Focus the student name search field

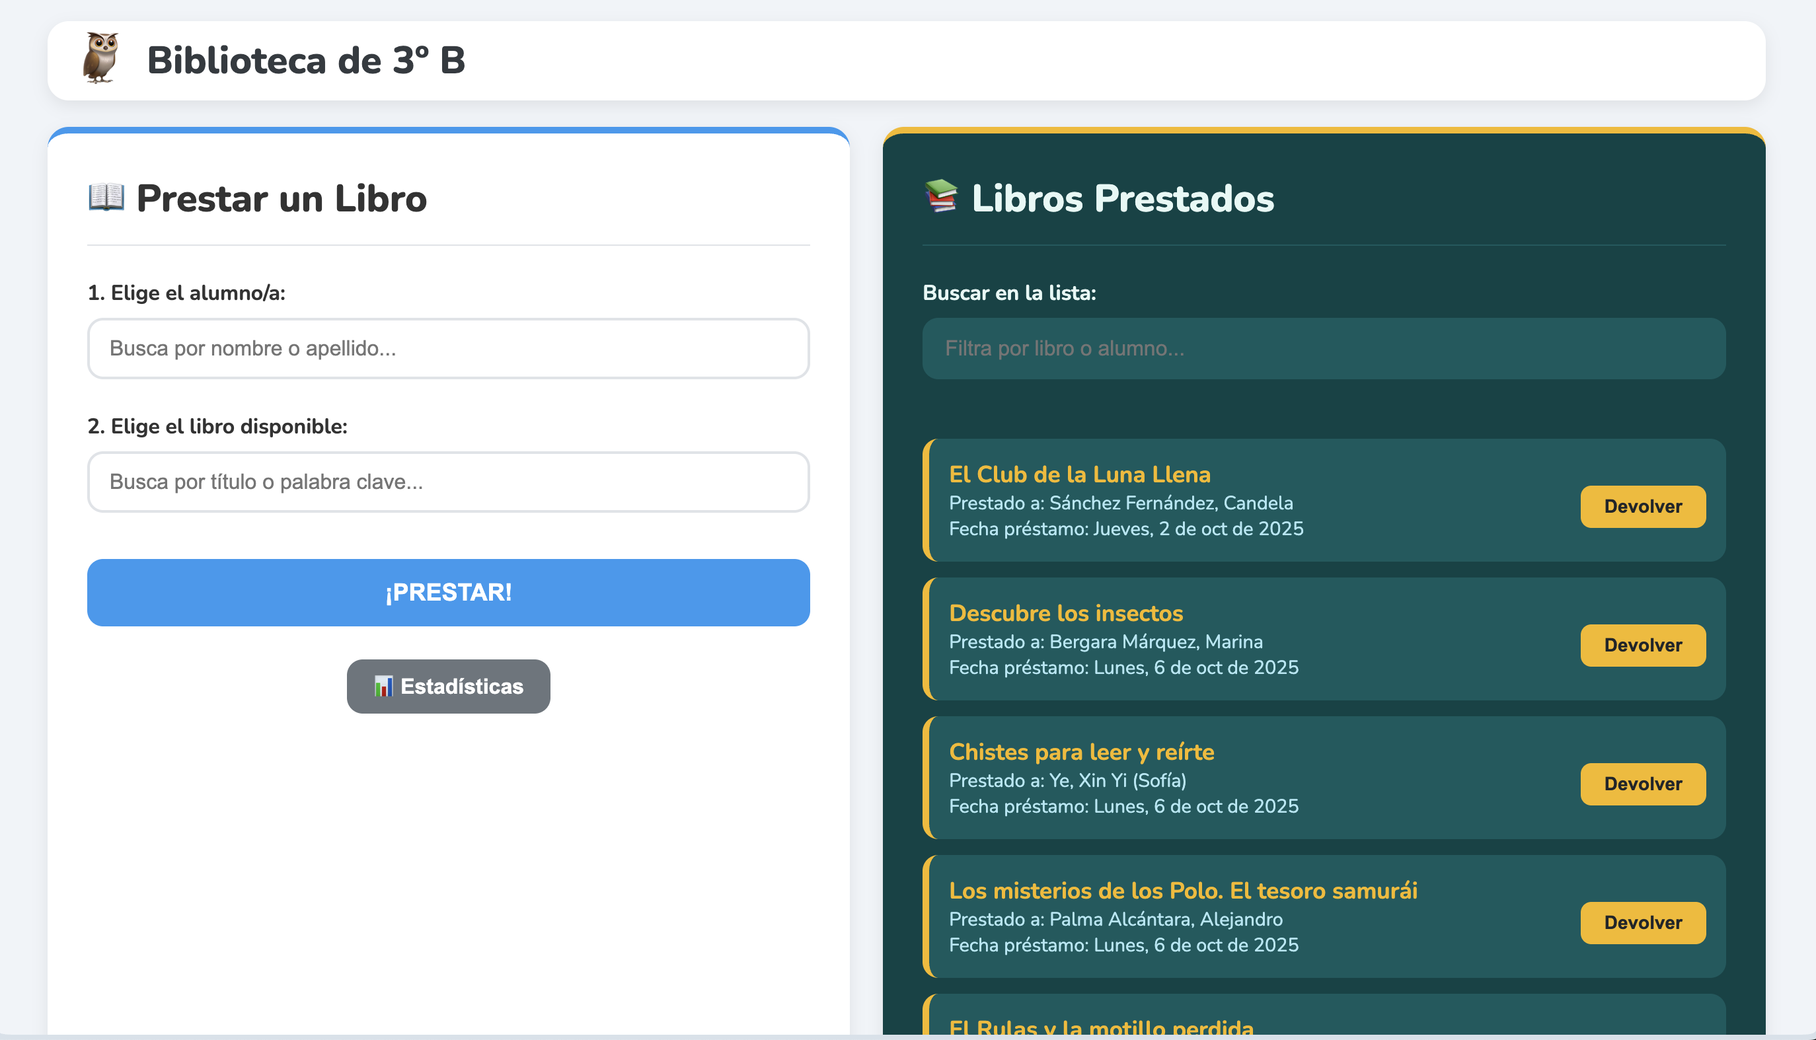(448, 349)
